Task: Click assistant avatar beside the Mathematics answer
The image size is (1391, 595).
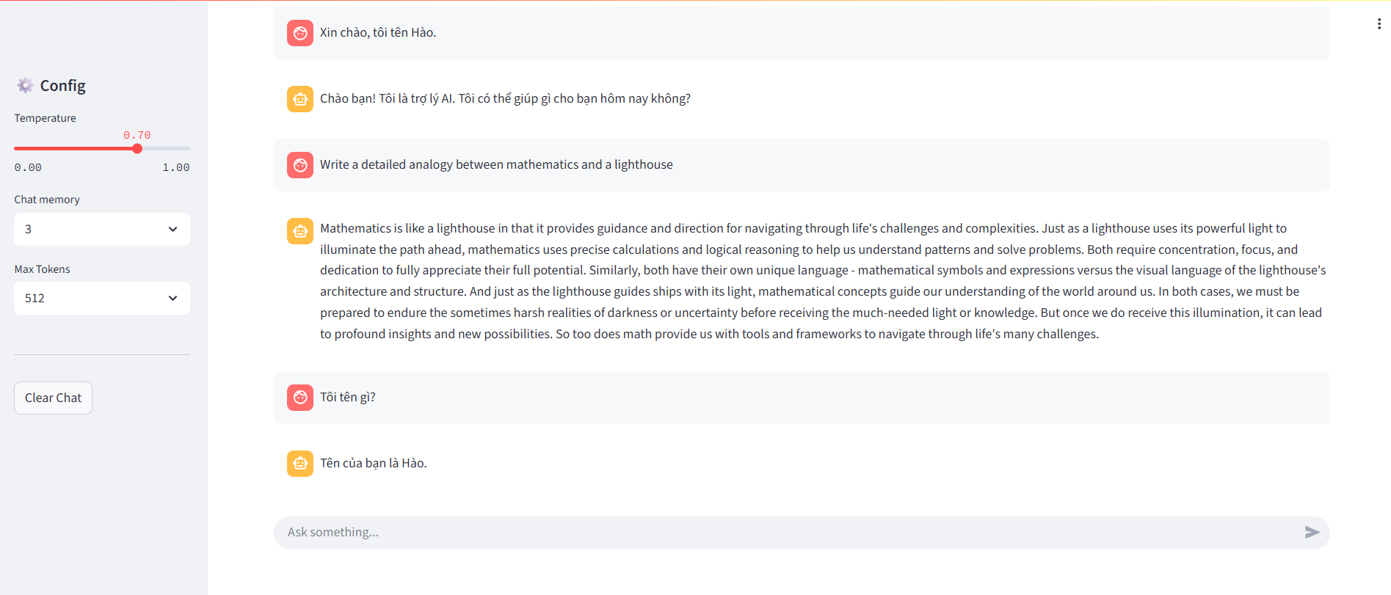Action: tap(300, 231)
